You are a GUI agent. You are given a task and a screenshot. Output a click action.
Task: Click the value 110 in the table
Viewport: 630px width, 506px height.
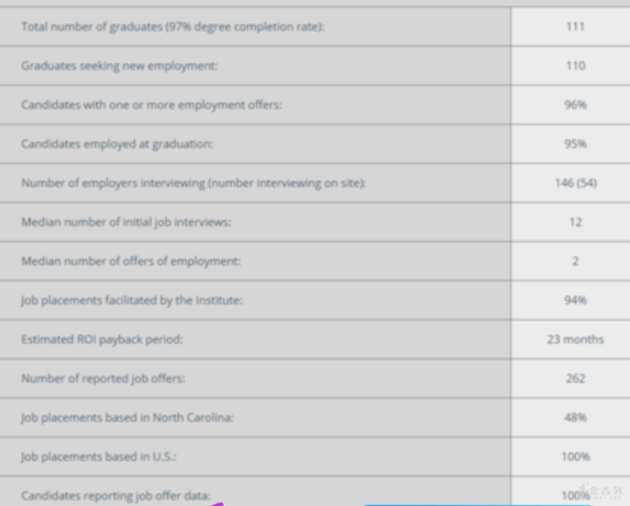tap(575, 66)
